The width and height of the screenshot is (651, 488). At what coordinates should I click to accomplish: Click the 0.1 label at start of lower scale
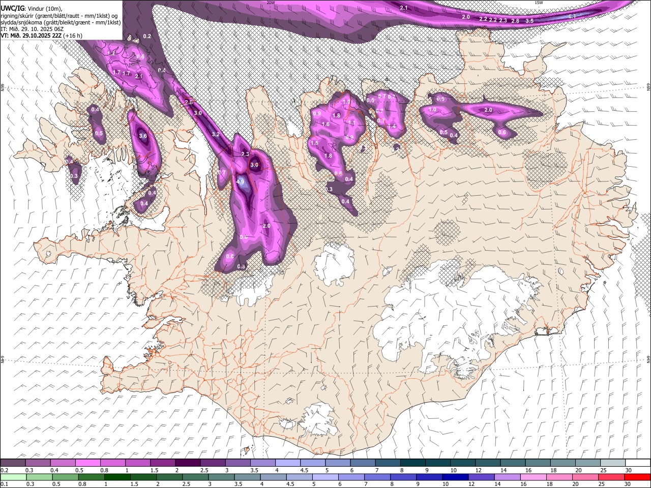[x=4, y=484]
